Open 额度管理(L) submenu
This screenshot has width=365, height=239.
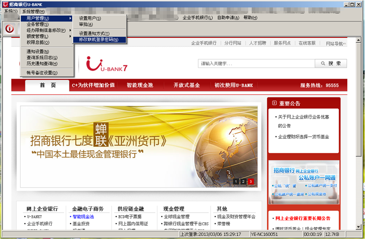click(47, 36)
